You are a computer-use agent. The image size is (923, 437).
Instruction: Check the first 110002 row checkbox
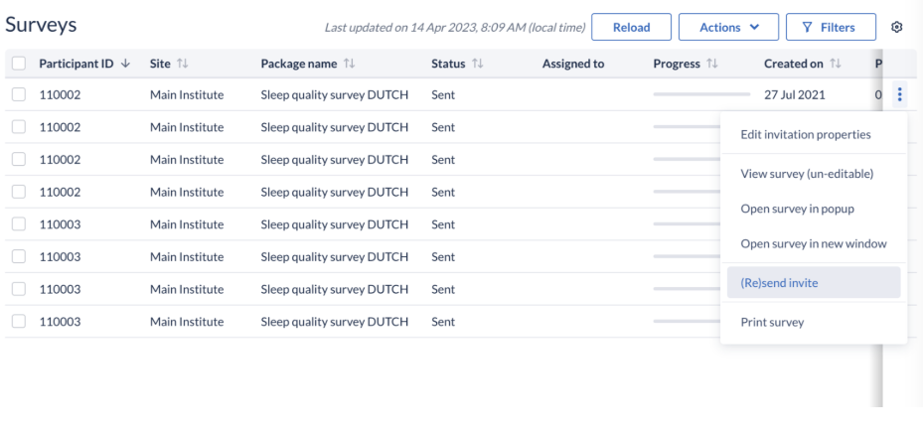pyautogui.click(x=19, y=94)
